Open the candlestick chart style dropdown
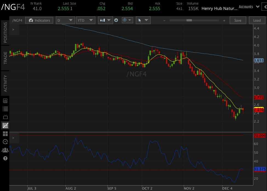This screenshot has width=267, height=191. [x=105, y=21]
